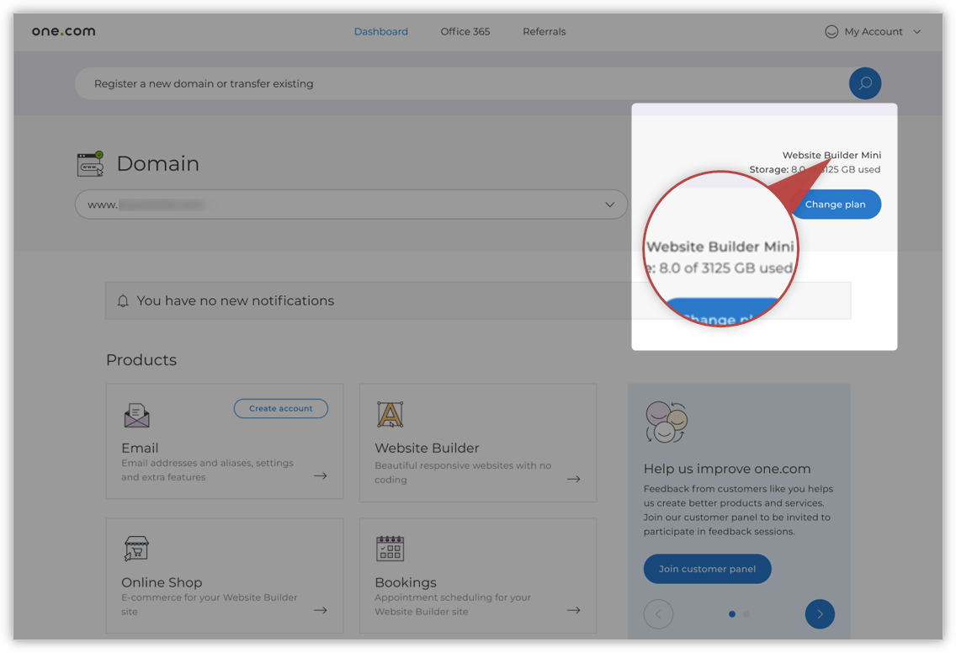Screen dimensions: 956x653
Task: Click the next slide arrow in carousel
Action: [x=819, y=614]
